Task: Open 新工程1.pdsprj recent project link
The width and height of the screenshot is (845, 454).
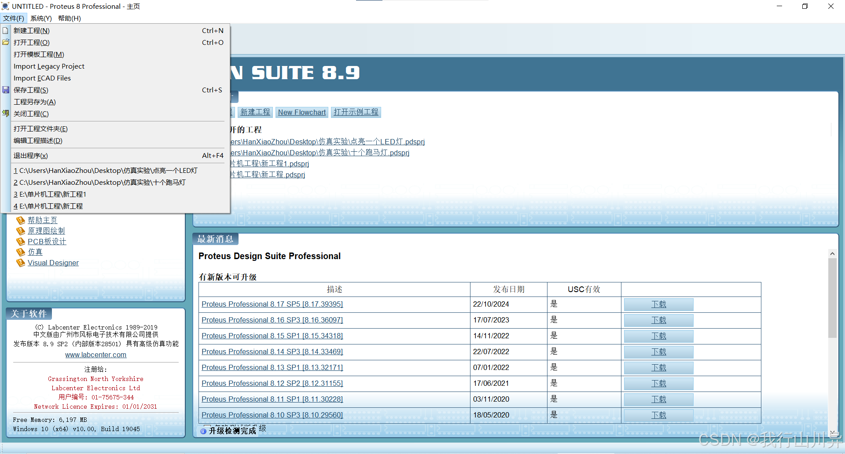Action: (270, 164)
